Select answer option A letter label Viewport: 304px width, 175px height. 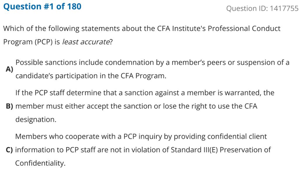pyautogui.click(x=10, y=69)
